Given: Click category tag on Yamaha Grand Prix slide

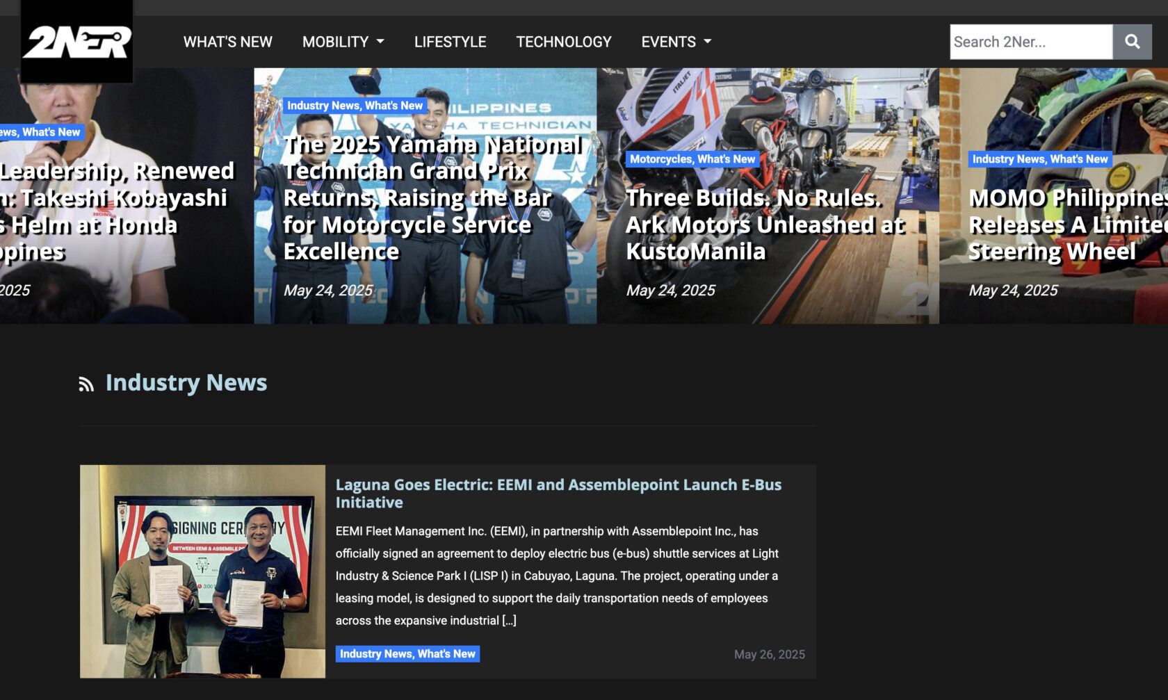Looking at the screenshot, I should [355, 106].
